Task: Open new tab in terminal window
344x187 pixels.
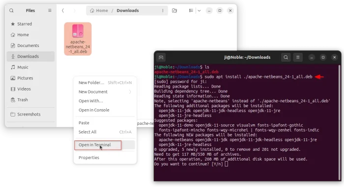Action: (161, 57)
